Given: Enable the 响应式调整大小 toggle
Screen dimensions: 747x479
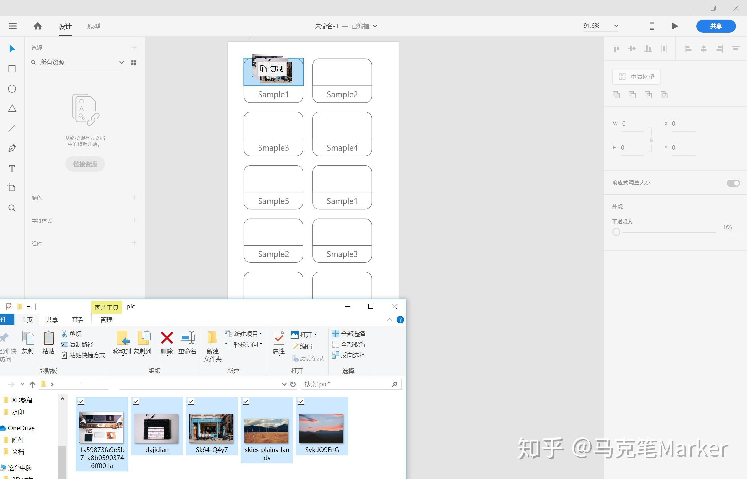Looking at the screenshot, I should (x=733, y=183).
